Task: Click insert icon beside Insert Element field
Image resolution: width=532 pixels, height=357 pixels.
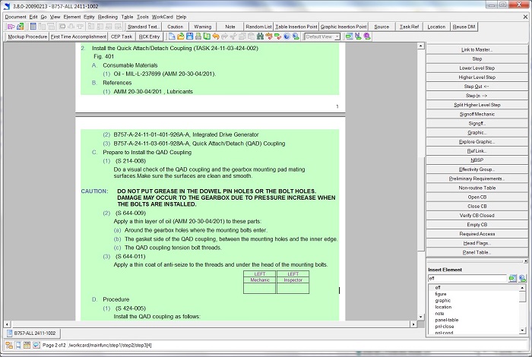Action: tap(512, 280)
